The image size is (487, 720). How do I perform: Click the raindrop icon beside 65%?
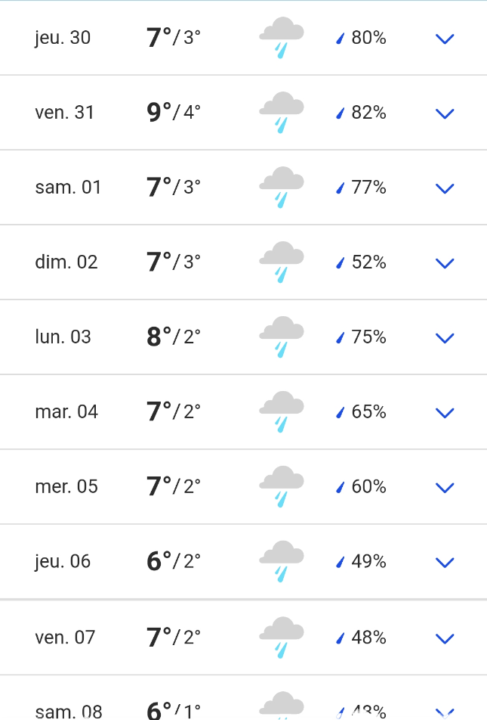click(340, 412)
